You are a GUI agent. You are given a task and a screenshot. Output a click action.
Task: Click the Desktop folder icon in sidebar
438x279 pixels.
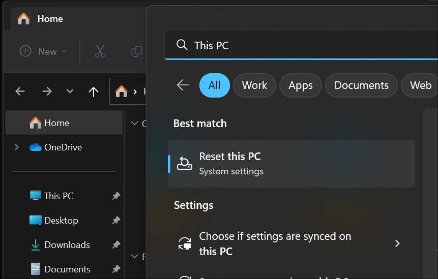click(x=36, y=220)
